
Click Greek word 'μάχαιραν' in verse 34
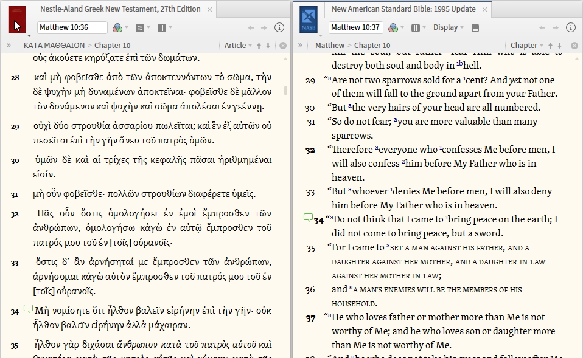coord(170,325)
